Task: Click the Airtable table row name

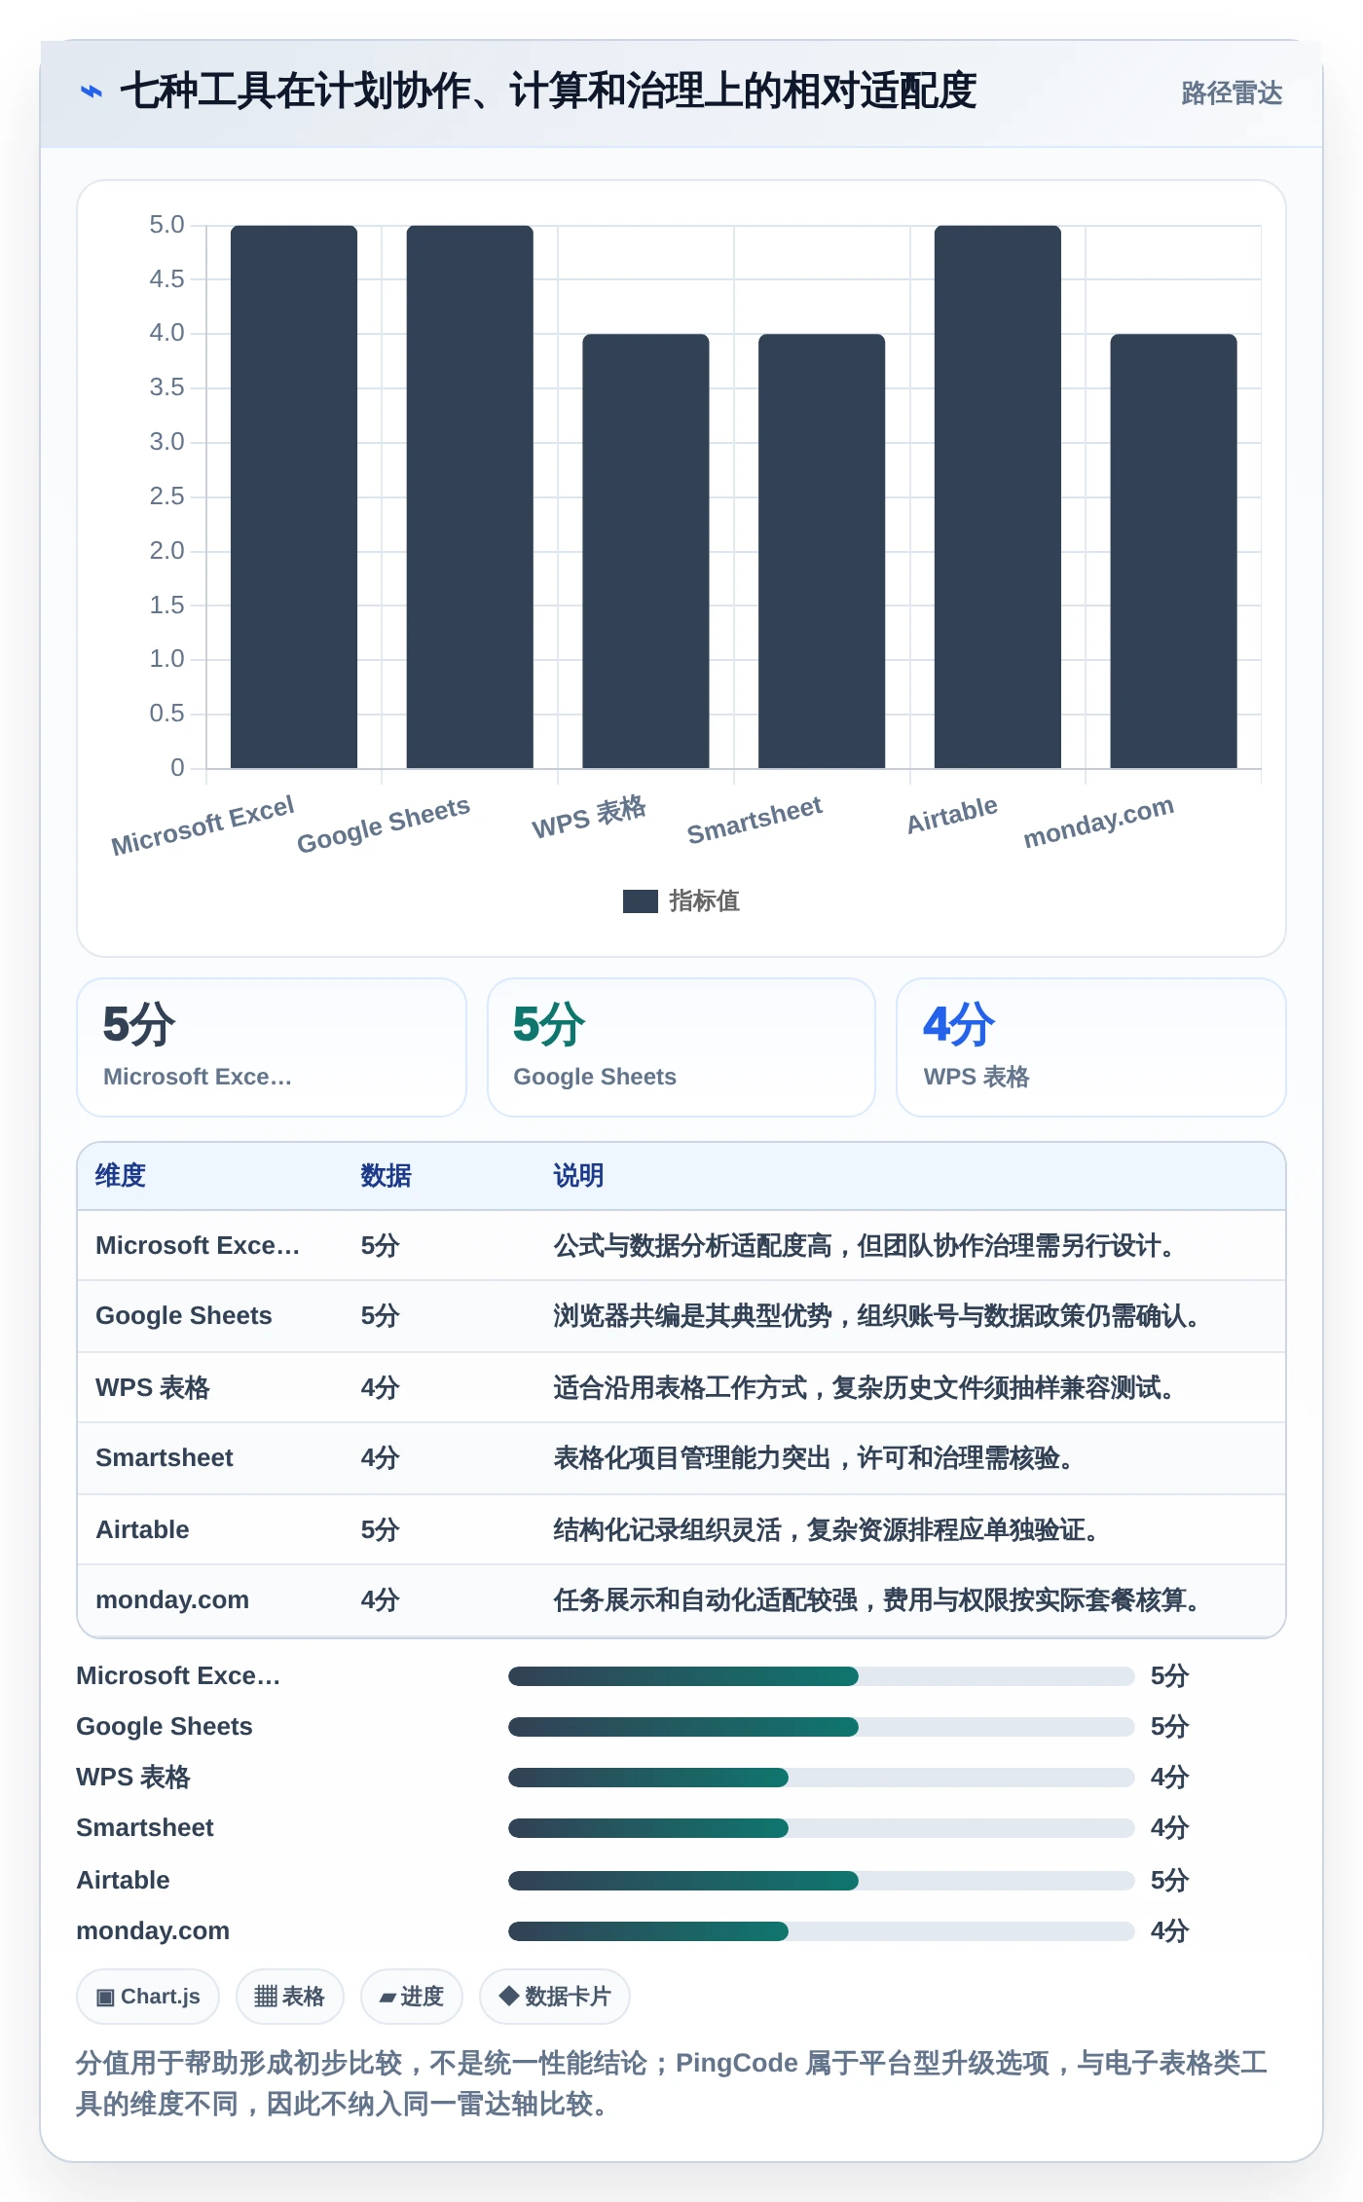Action: pyautogui.click(x=142, y=1530)
